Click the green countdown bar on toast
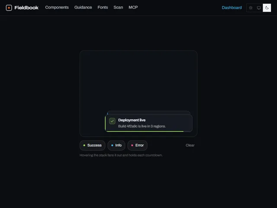This screenshot has width=277, height=208. pos(145,131)
